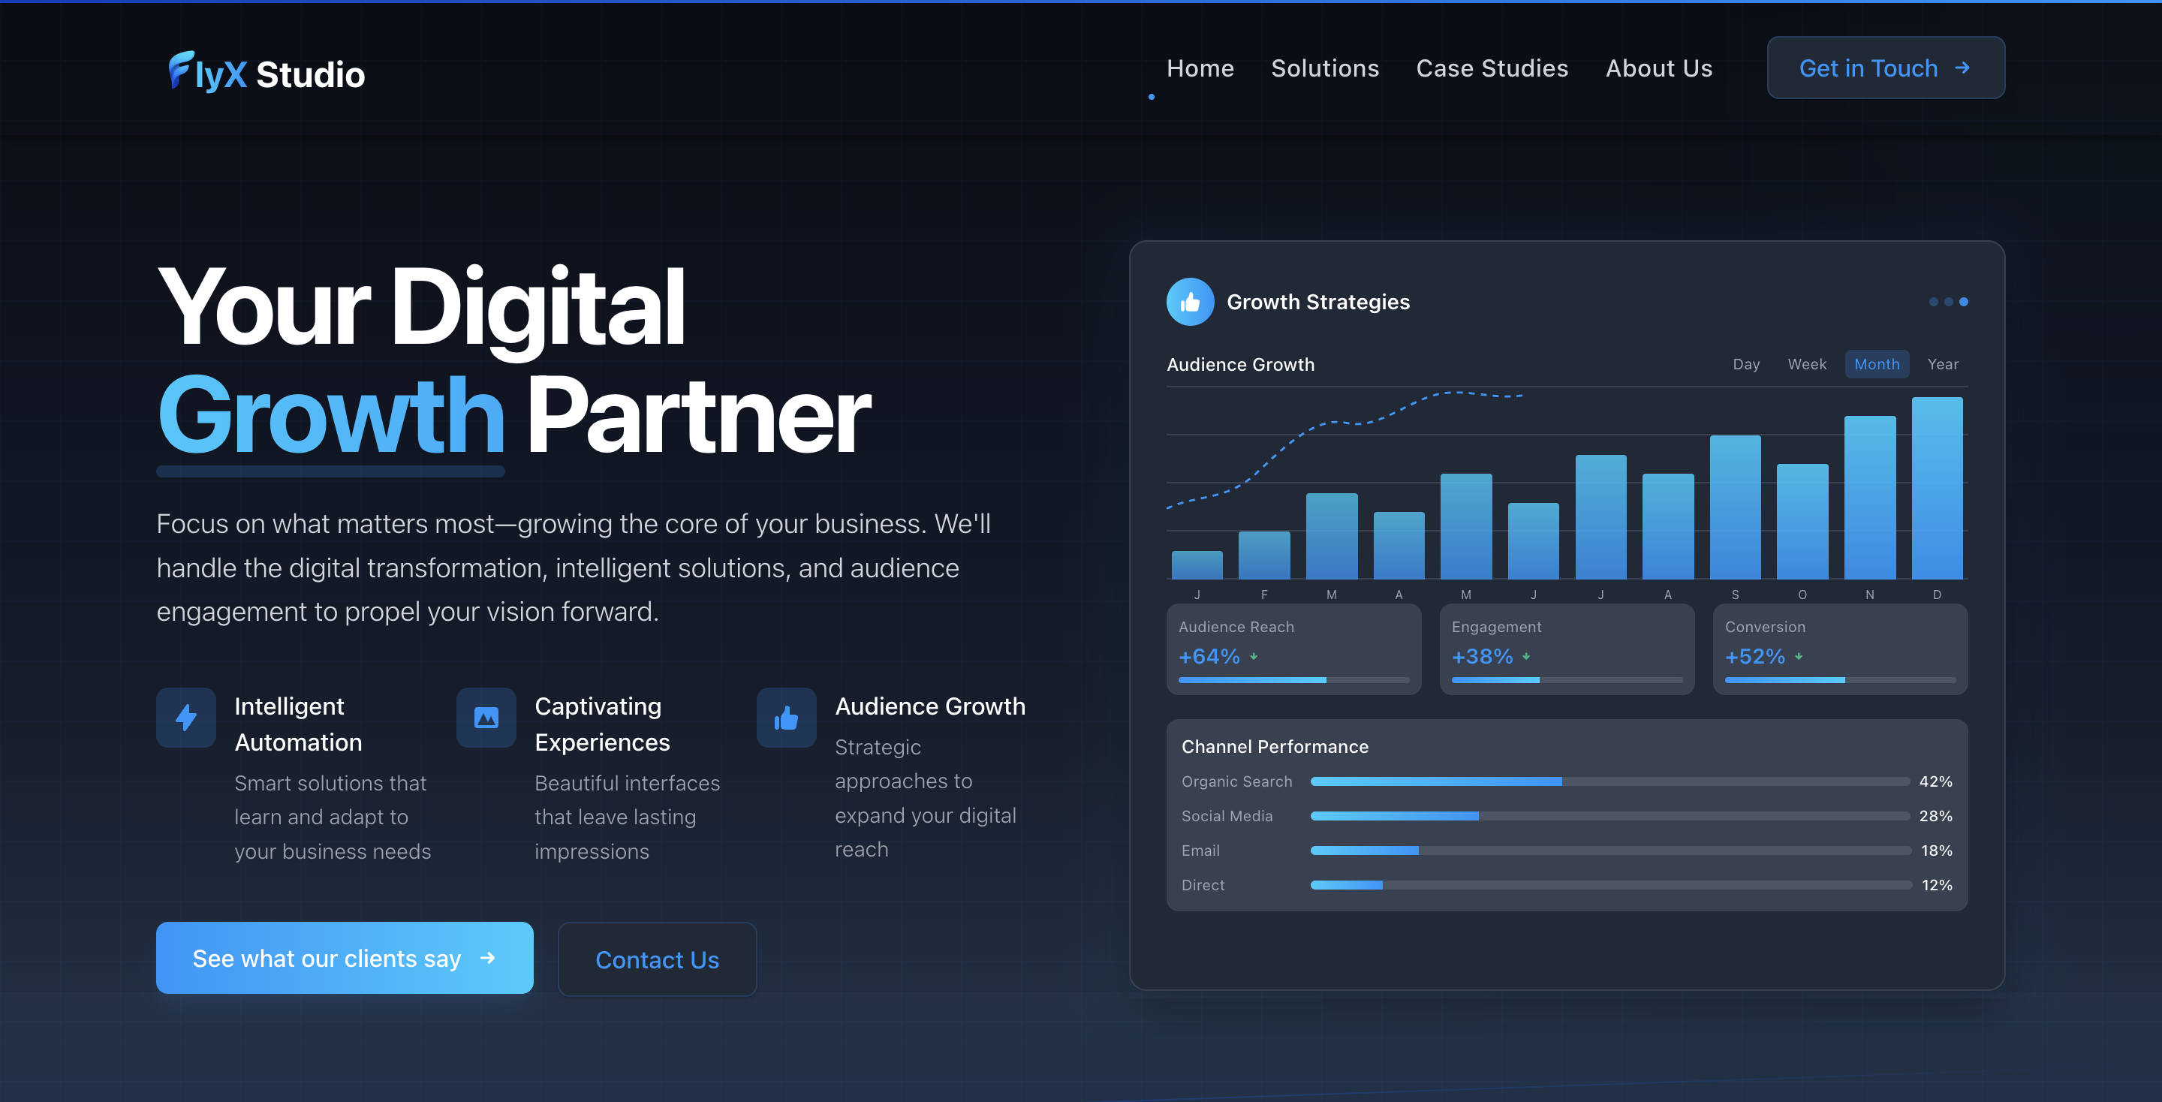2162x1102 pixels.
Task: Click the FlyX Studio logo
Action: (x=266, y=73)
